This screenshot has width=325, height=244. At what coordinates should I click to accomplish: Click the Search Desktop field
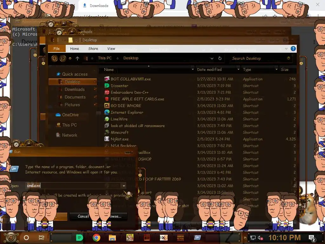coord(260,58)
